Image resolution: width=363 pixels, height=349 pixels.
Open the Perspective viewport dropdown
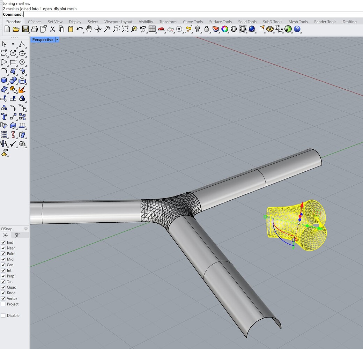coord(57,39)
